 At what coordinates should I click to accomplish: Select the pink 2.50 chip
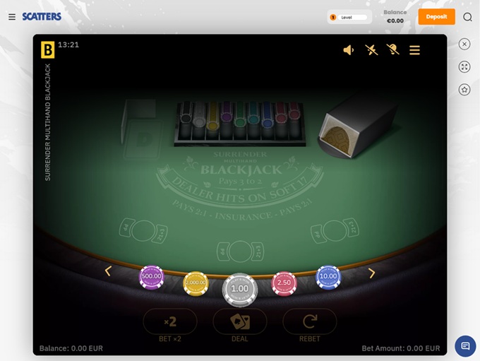click(284, 283)
